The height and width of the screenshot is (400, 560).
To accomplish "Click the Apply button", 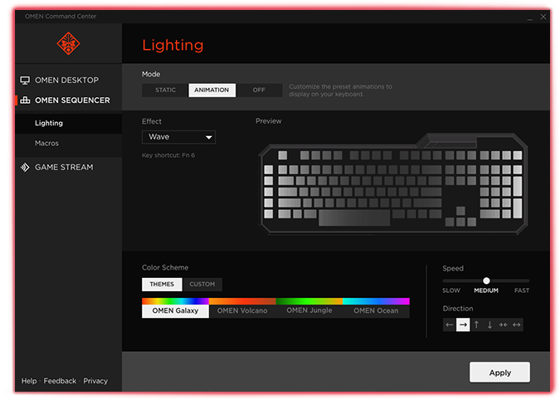I will click(499, 372).
